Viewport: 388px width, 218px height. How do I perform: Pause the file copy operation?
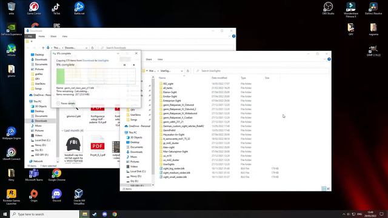[124, 65]
